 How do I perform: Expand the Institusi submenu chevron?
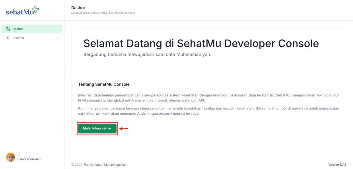point(58,38)
